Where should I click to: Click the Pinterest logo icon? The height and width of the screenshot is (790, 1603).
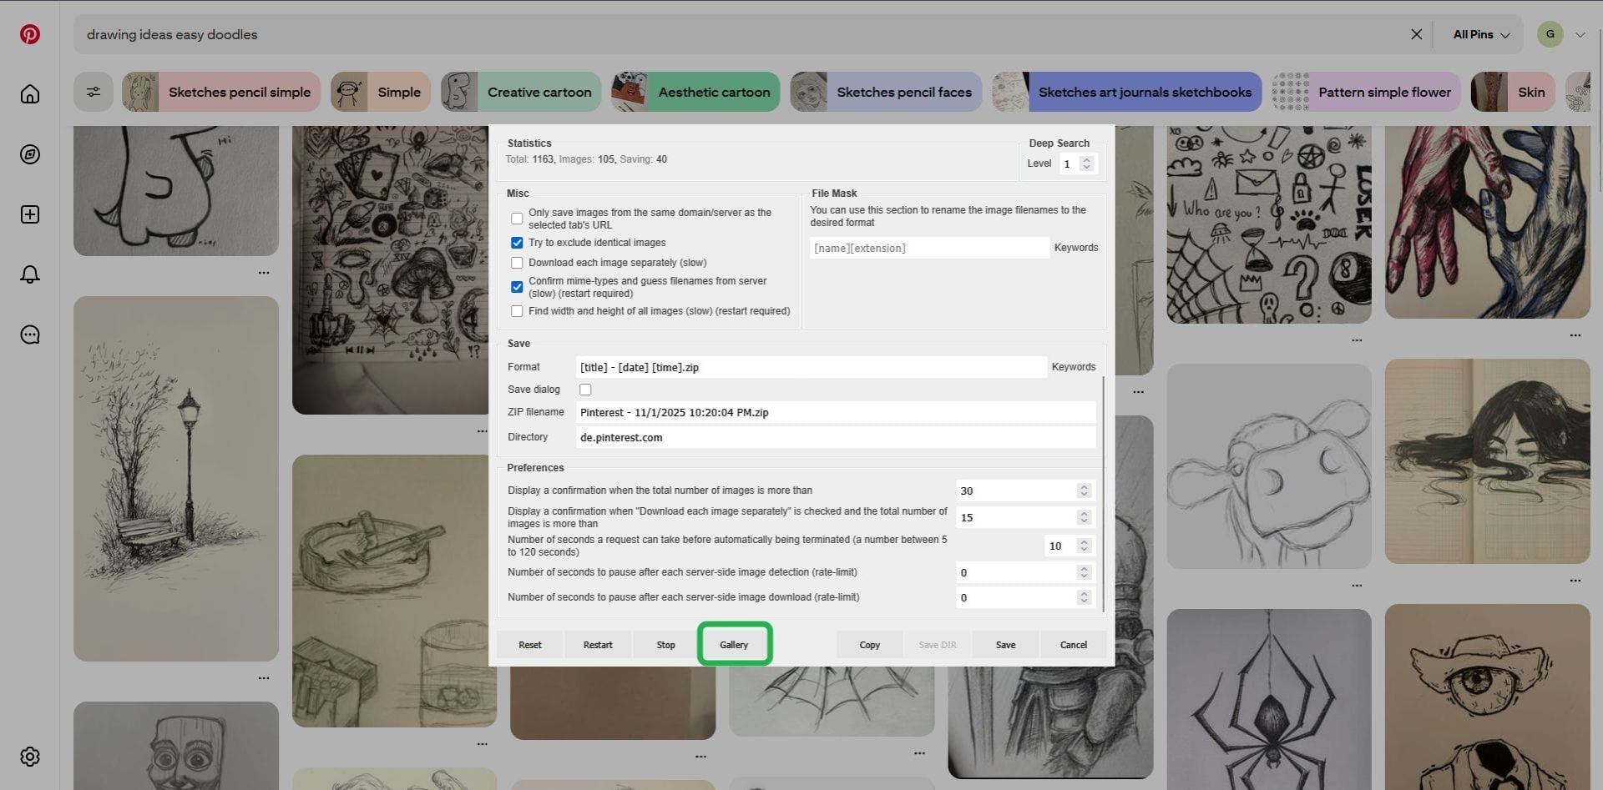tap(30, 34)
